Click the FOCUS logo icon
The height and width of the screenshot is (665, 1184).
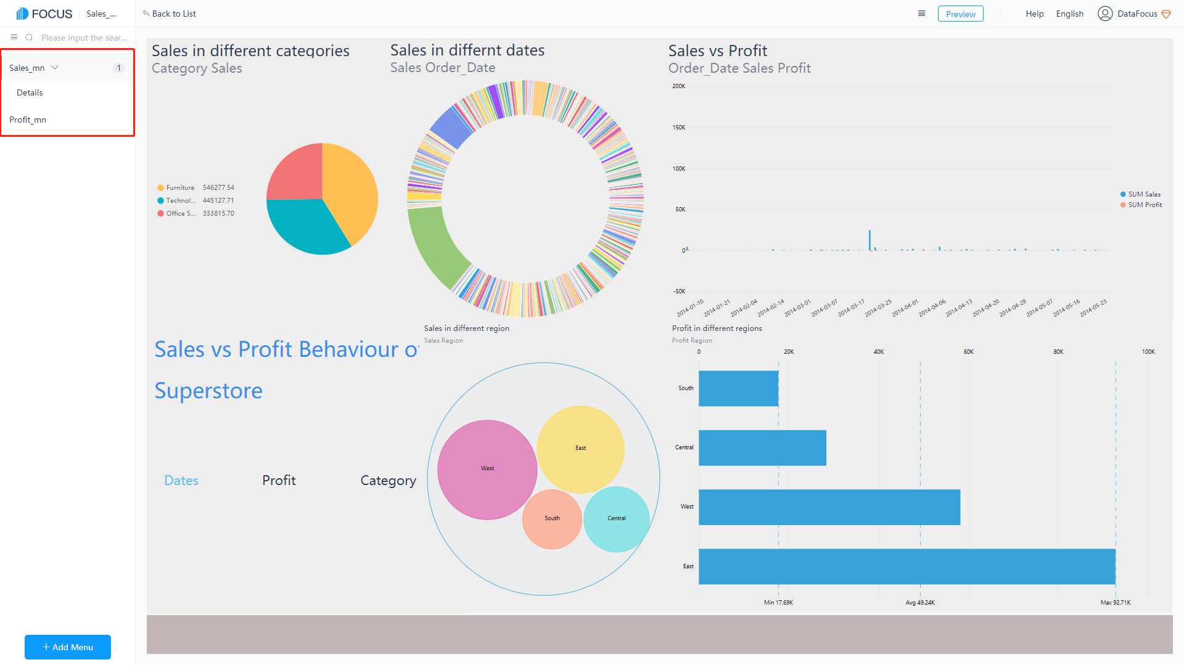point(22,14)
